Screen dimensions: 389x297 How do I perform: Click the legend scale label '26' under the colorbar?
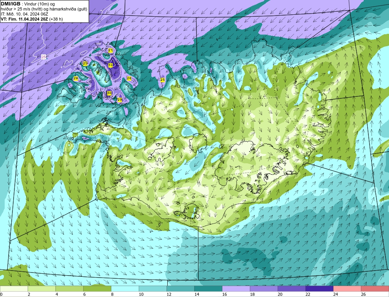point(363,294)
